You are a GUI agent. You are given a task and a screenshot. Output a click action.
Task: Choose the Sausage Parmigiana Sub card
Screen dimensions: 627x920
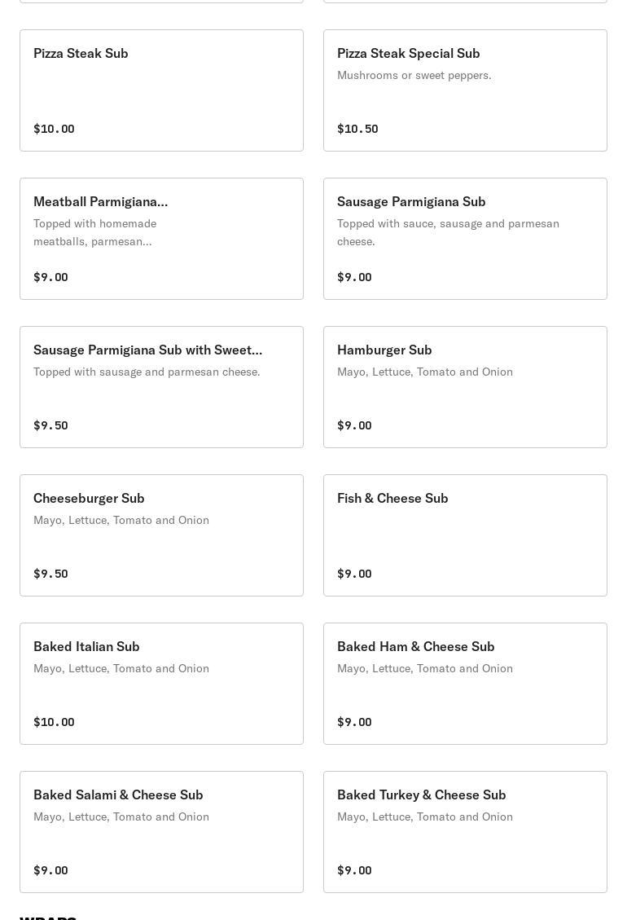point(465,239)
